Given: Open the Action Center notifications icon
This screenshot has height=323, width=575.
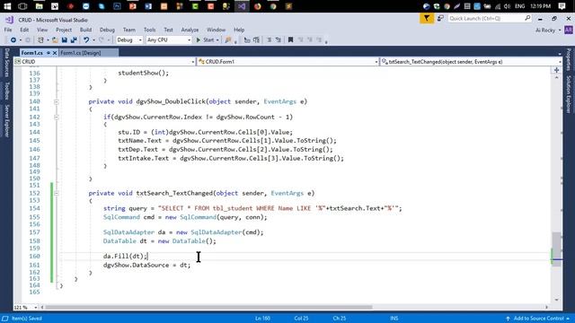Looking at the screenshot, I should coord(562,6).
